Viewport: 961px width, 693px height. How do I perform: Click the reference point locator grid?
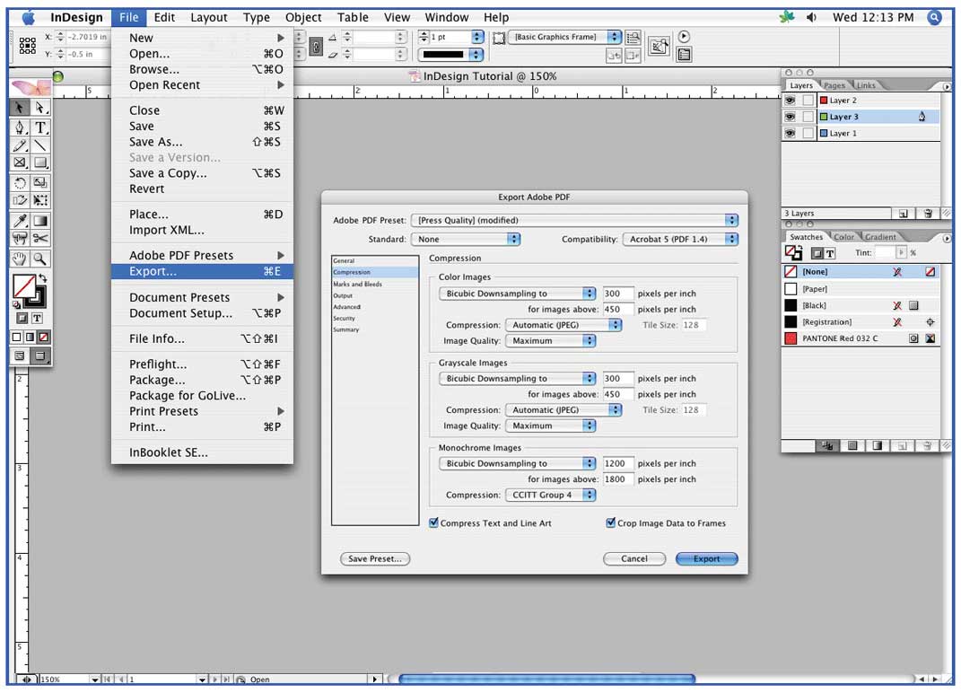click(x=28, y=46)
